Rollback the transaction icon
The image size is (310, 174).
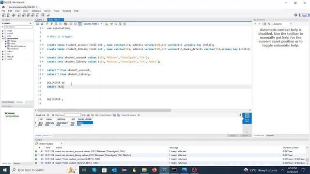pyautogui.click(x=76, y=24)
